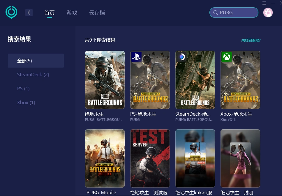282x196 pixels.
Task: Click the SteamDeck badge on SteamDeck-绝地求生 cover
Action: coord(181,57)
